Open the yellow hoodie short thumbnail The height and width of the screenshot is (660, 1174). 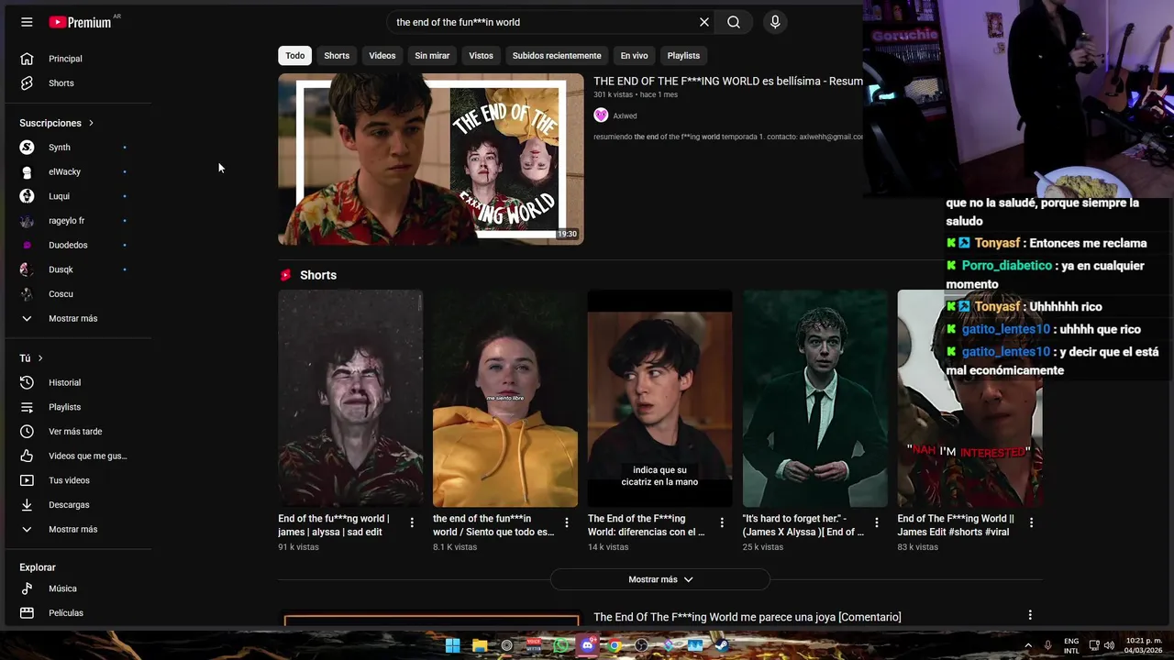pos(505,398)
